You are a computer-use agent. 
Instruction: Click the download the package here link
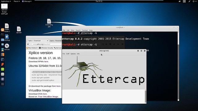pyautogui.click(x=58, y=86)
